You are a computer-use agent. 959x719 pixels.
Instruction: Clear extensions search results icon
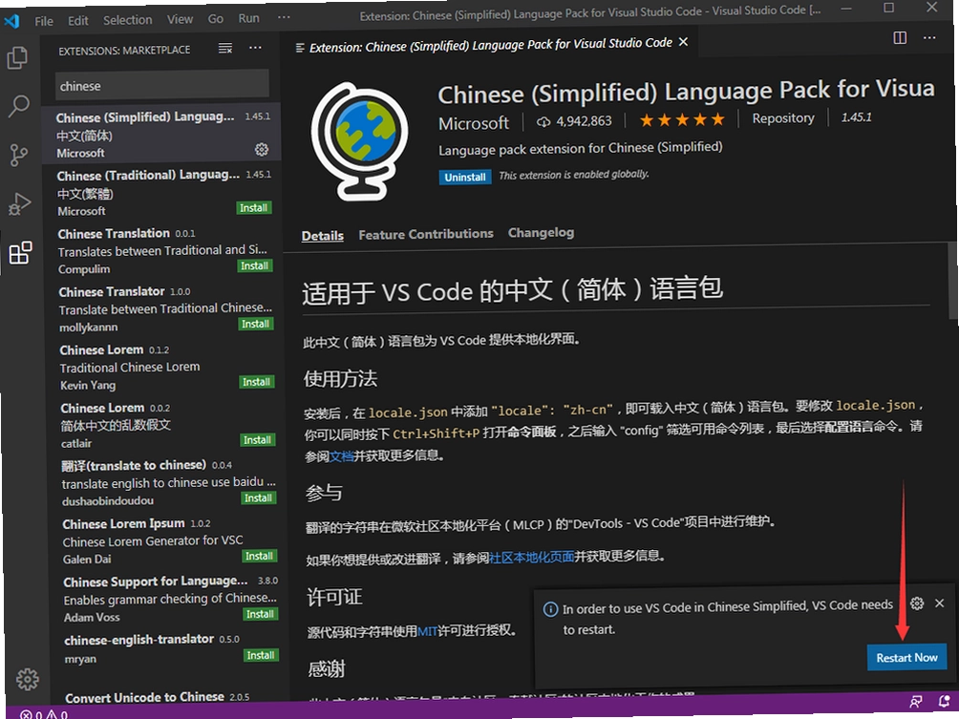(225, 48)
